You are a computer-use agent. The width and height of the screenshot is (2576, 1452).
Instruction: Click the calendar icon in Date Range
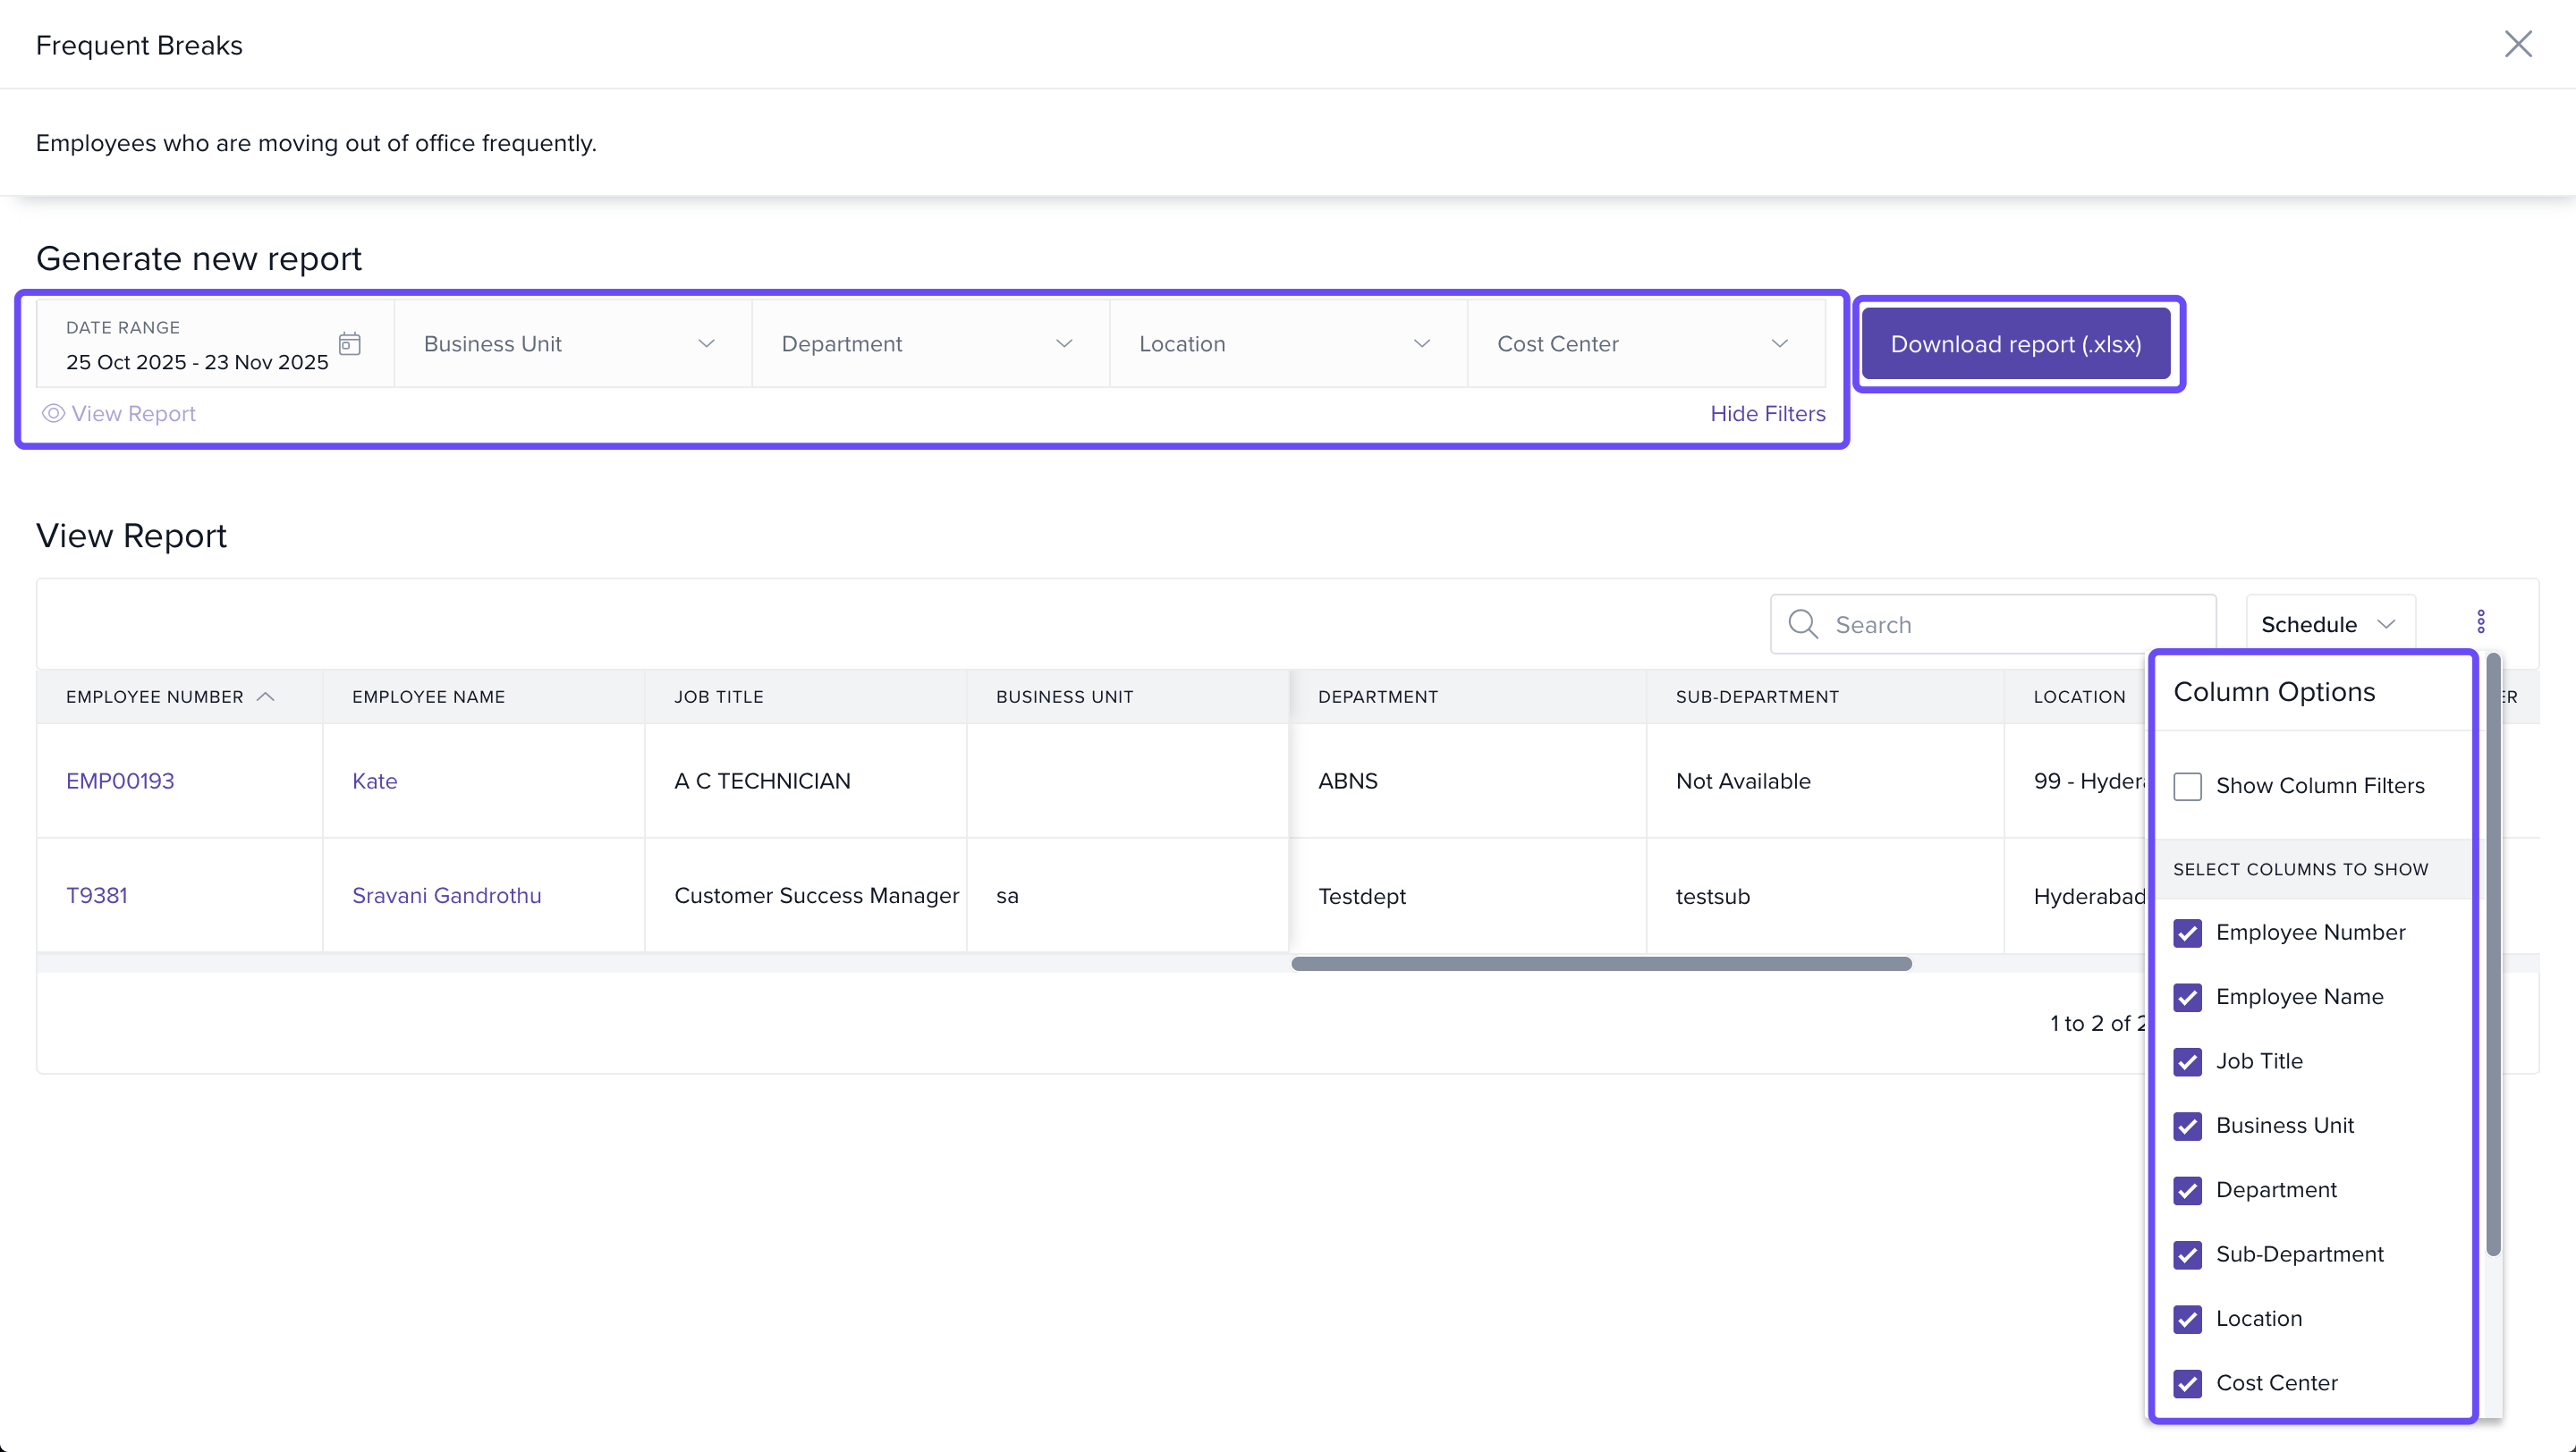349,343
